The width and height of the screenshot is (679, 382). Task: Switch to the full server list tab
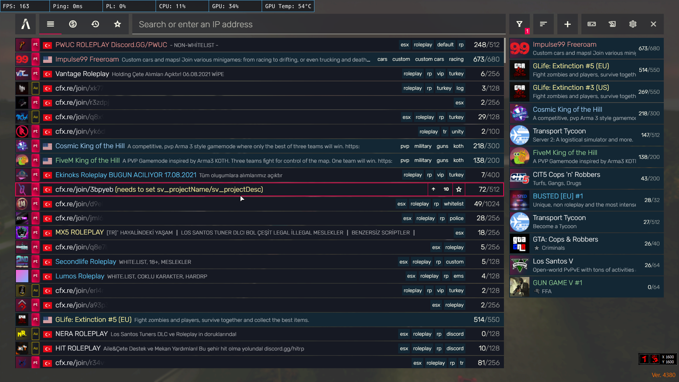pyautogui.click(x=50, y=24)
